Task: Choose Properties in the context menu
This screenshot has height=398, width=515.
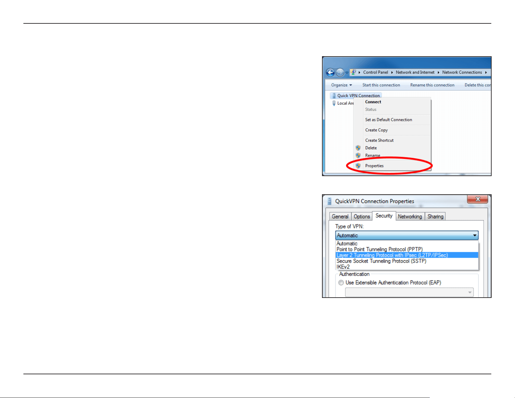Action: [x=374, y=166]
